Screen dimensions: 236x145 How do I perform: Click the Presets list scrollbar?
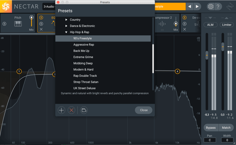[x=153, y=58]
